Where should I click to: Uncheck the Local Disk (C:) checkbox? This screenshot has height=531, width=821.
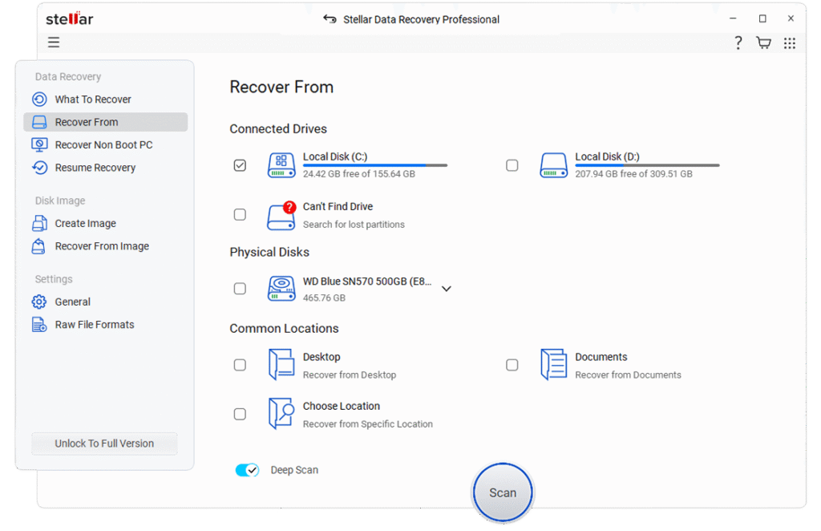[x=240, y=165]
